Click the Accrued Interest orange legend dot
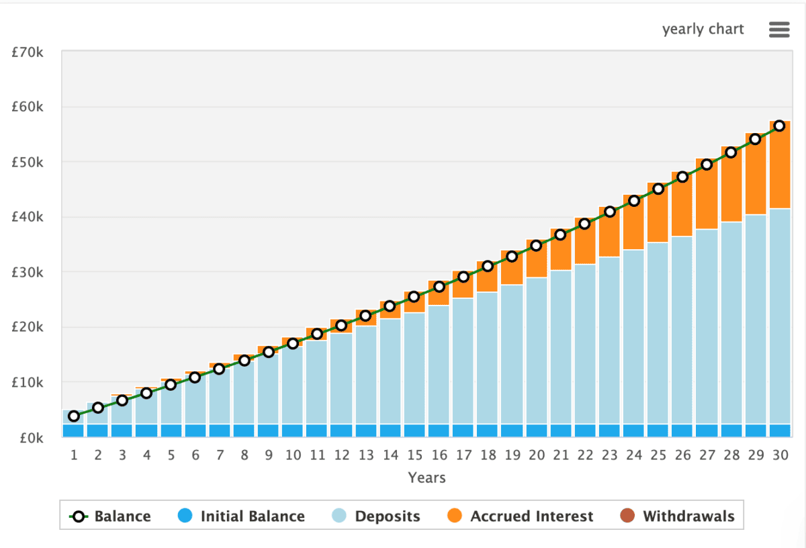Image resolution: width=806 pixels, height=548 pixels. coord(455,516)
